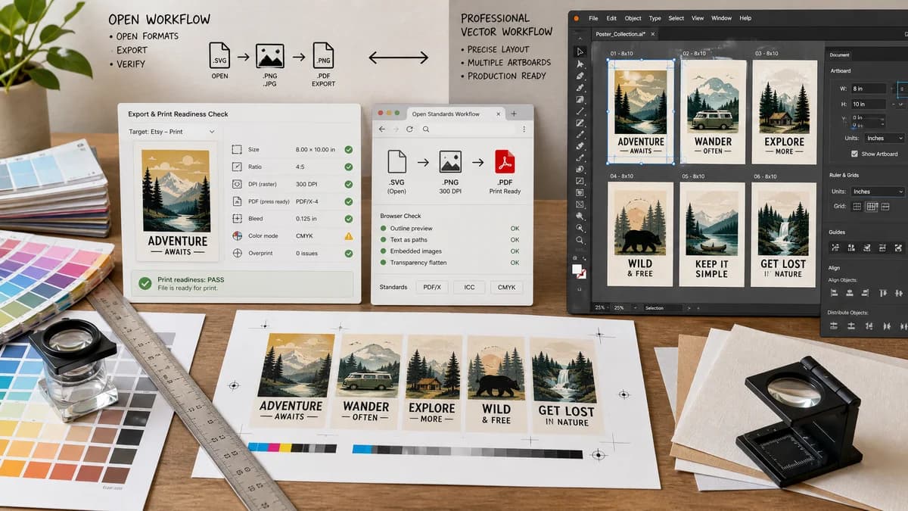Click the browser reload icon

coord(410,129)
